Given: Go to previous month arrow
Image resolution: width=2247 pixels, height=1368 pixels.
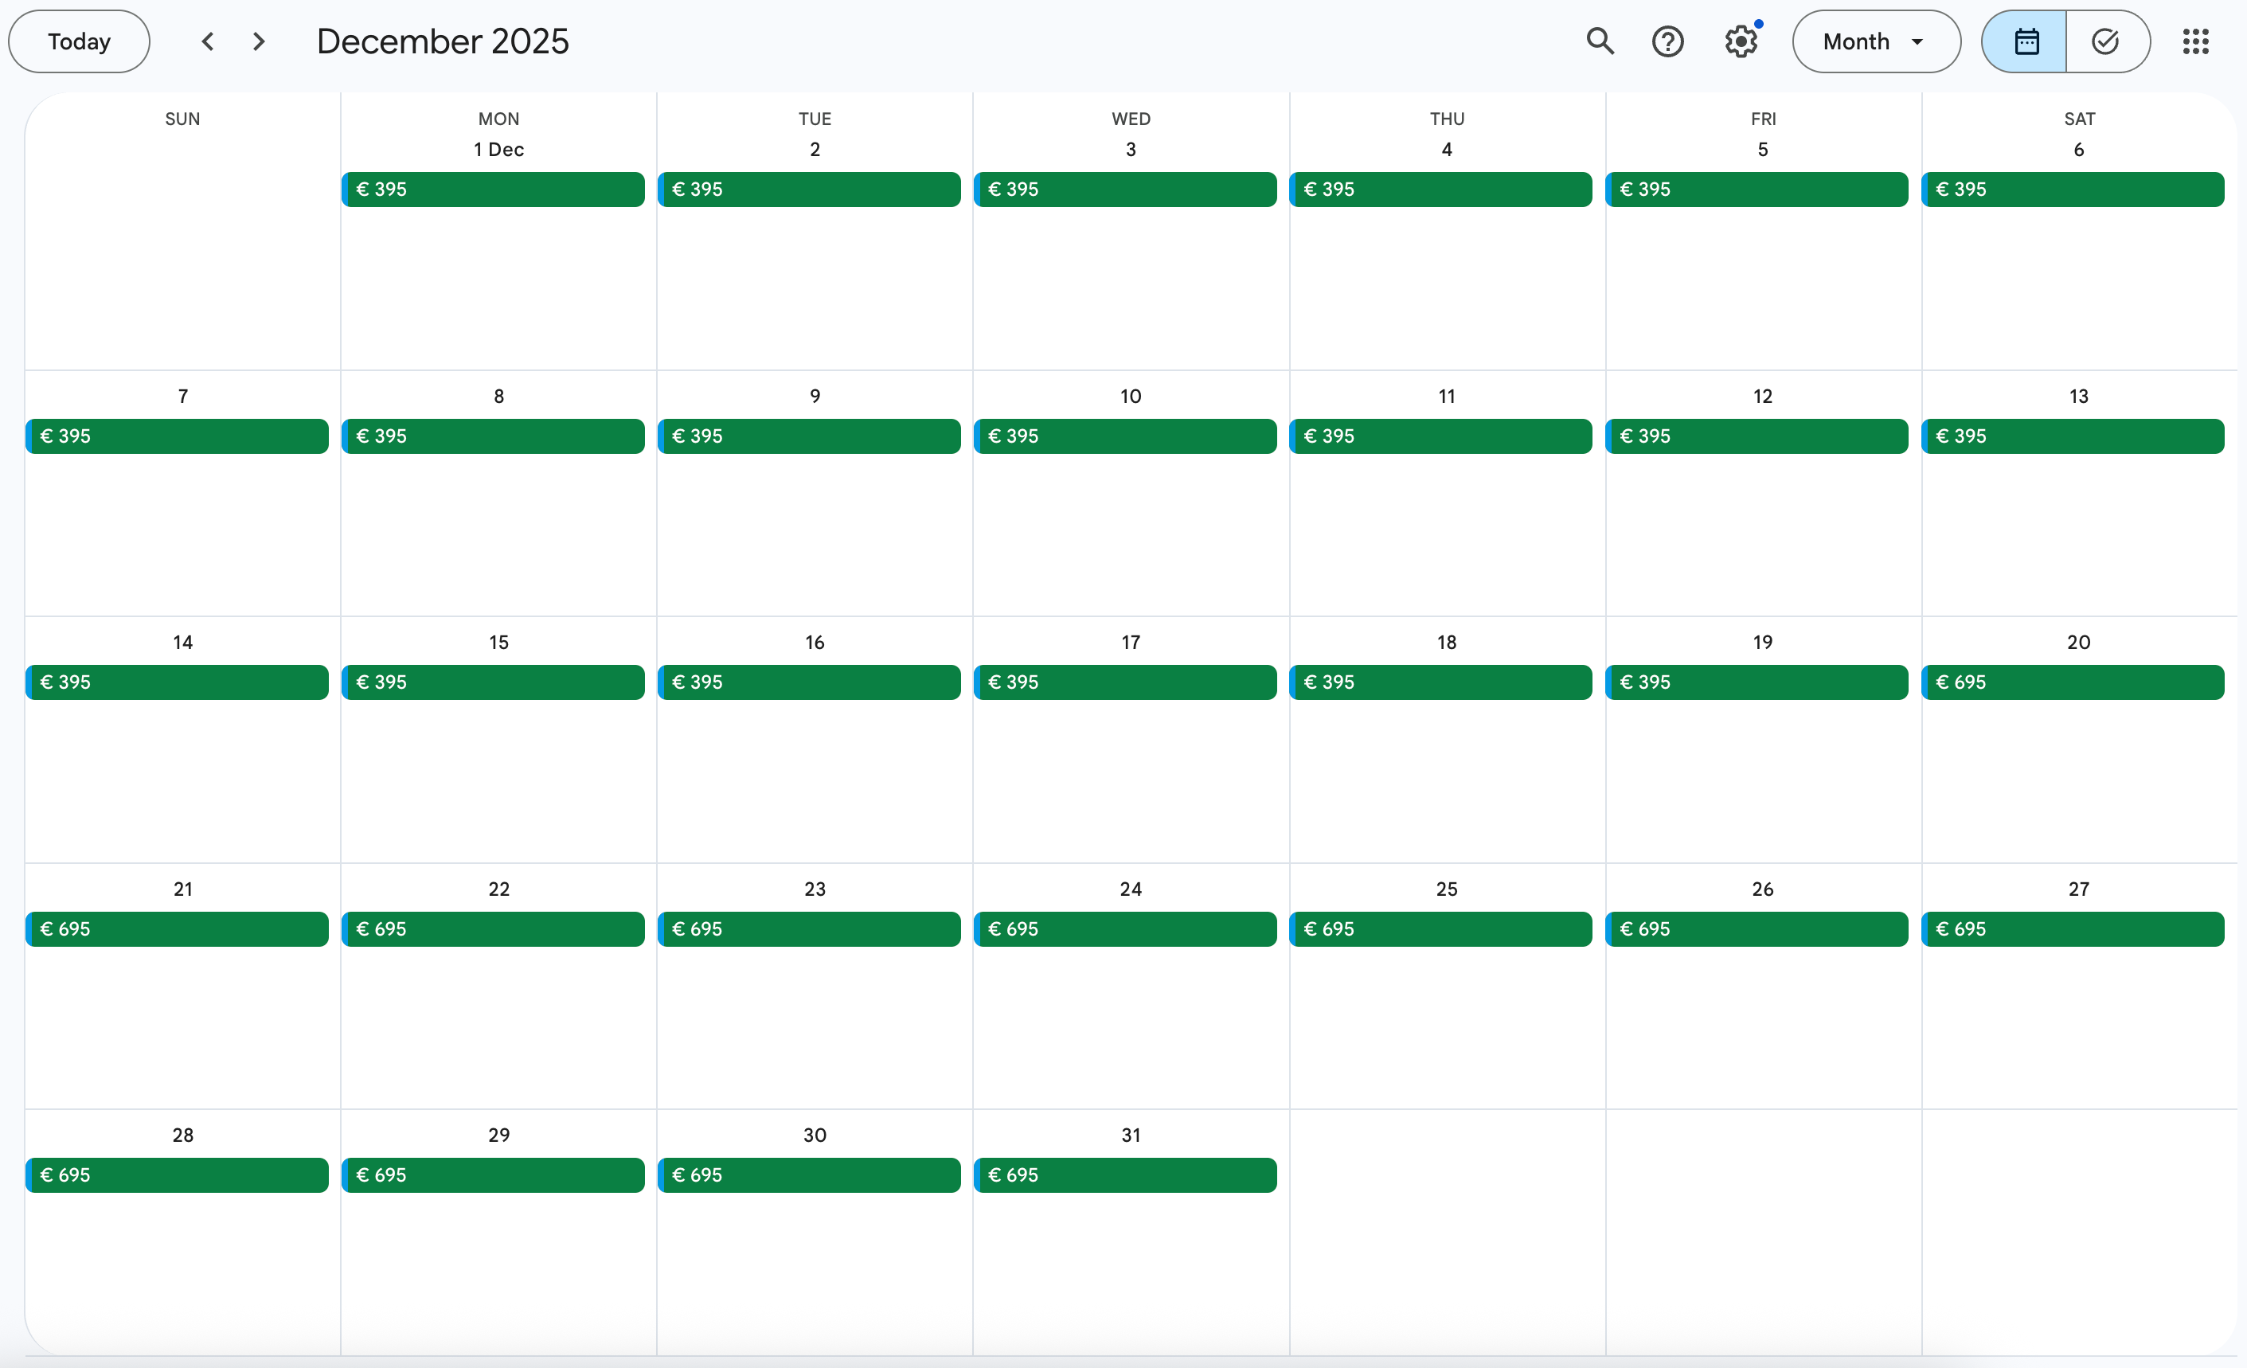Looking at the screenshot, I should [208, 41].
